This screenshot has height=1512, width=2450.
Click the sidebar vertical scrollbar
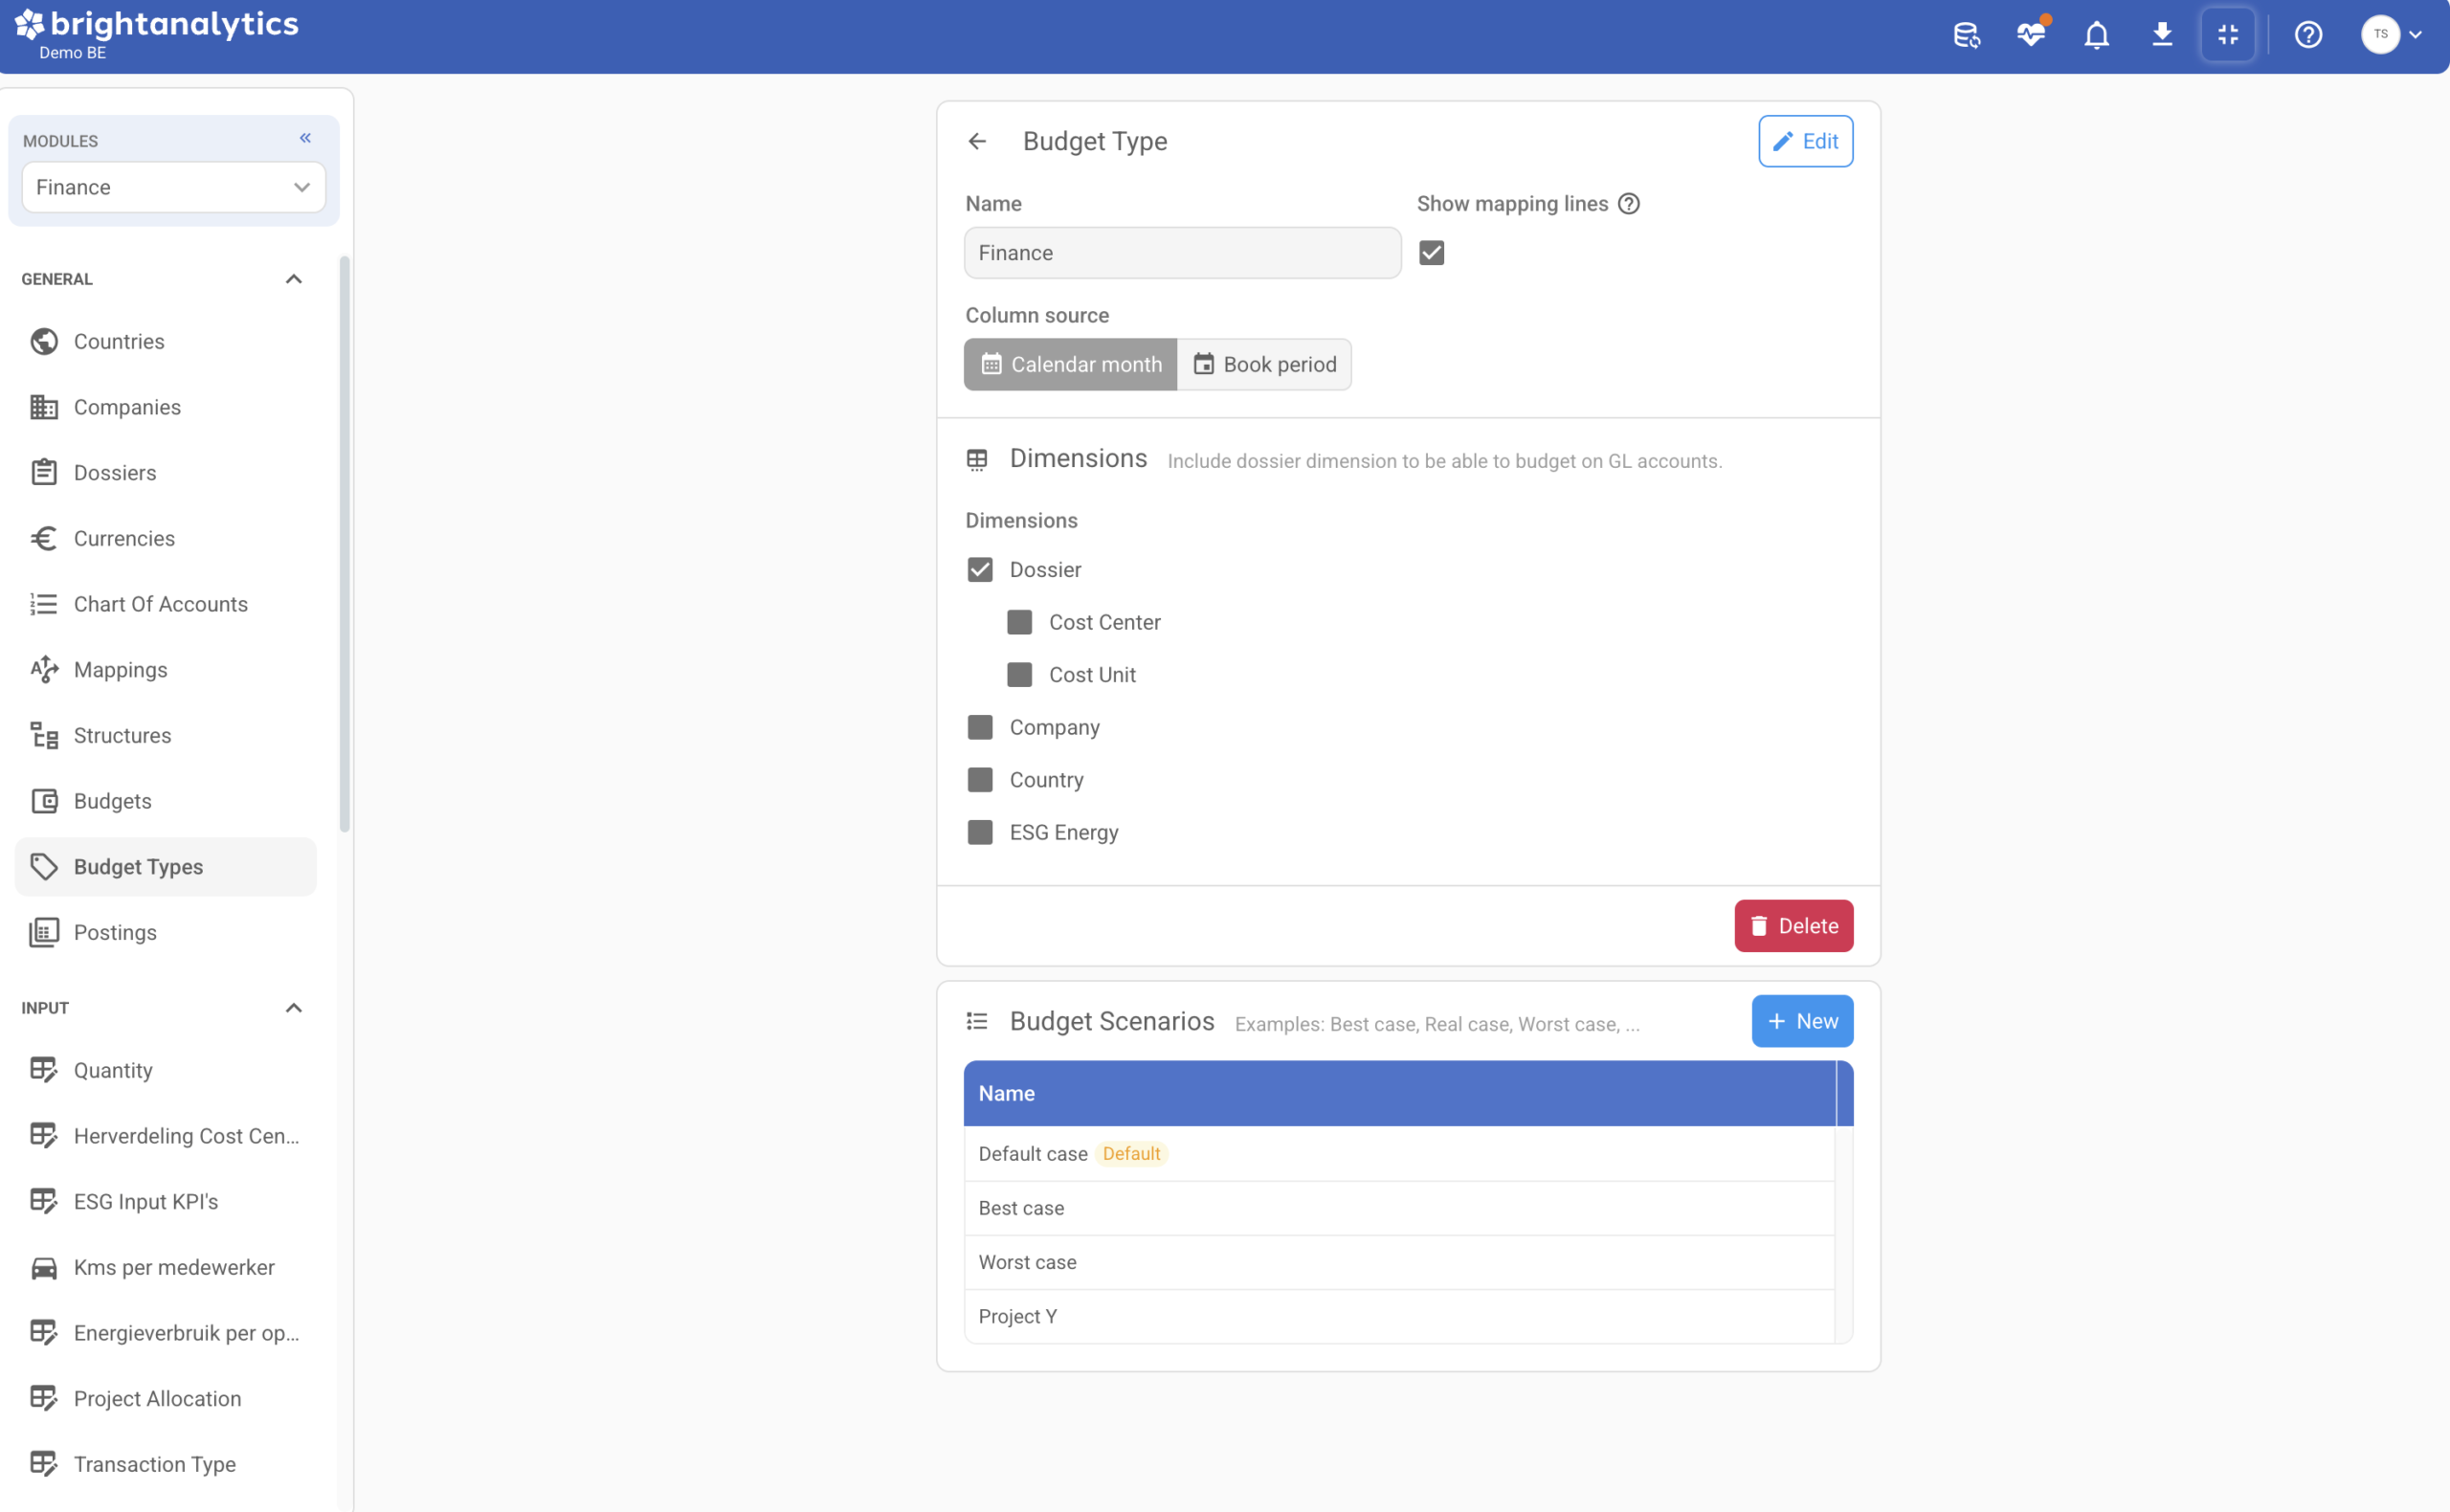345,545
